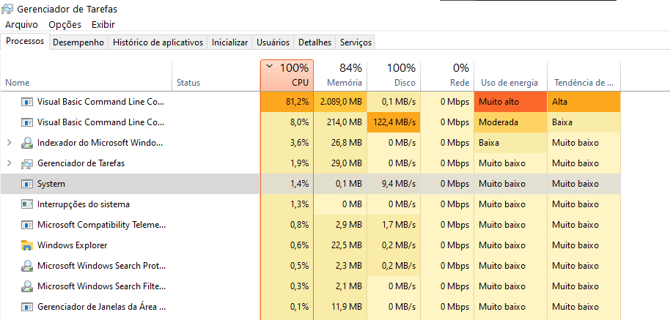Click the Interrupções do sistema icon

pyautogui.click(x=27, y=204)
